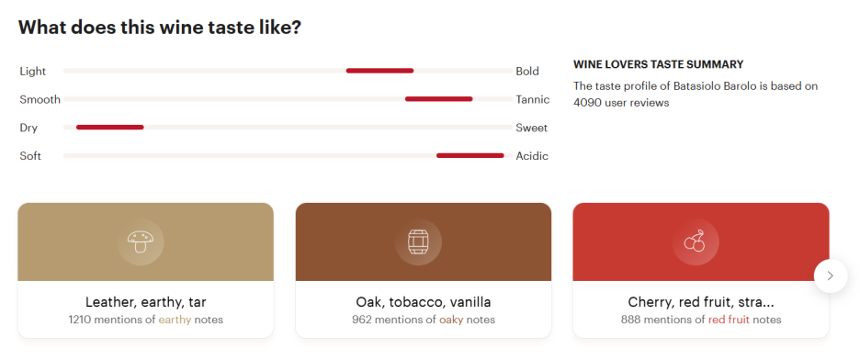Click the brown 'oaky' link text
The width and height of the screenshot is (860, 359).
[451, 320]
